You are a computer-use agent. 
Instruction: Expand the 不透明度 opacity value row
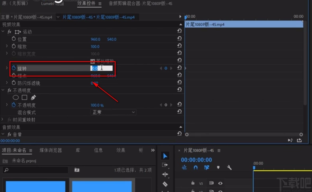[7, 105]
